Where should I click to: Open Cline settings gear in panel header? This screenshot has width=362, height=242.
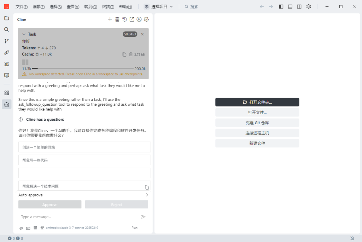tap(146, 19)
